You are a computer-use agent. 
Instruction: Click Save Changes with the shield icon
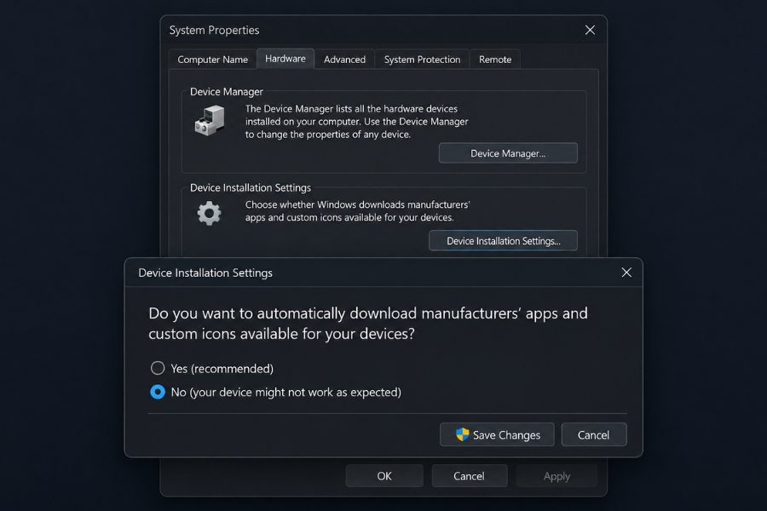[497, 434]
